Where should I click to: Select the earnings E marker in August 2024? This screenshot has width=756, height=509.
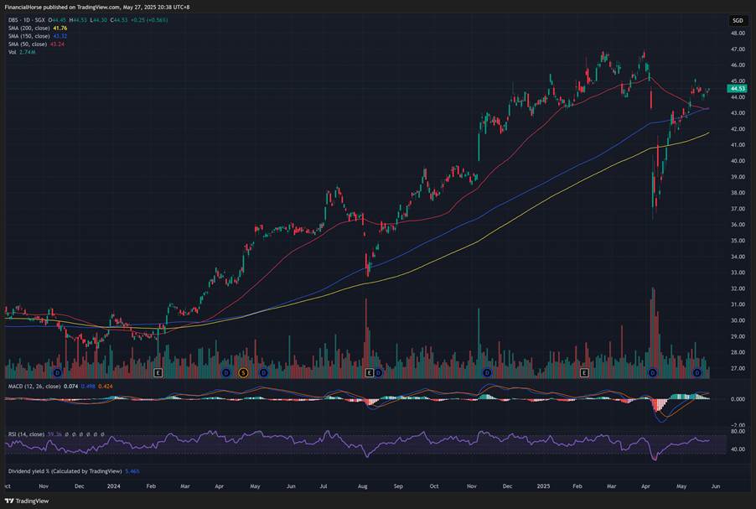click(x=369, y=371)
